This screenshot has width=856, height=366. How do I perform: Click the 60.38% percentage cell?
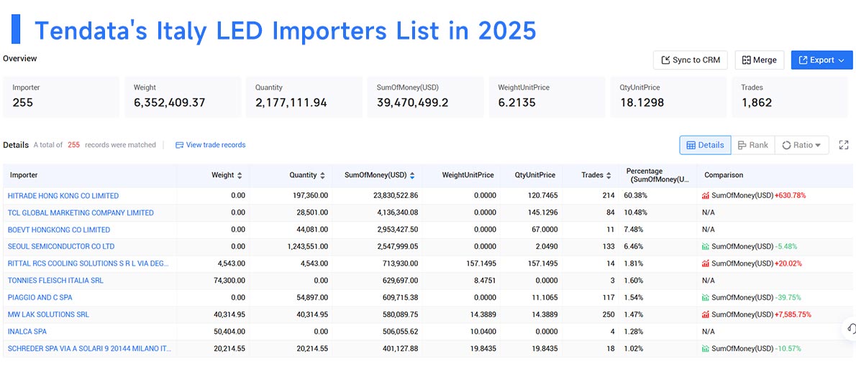point(635,195)
